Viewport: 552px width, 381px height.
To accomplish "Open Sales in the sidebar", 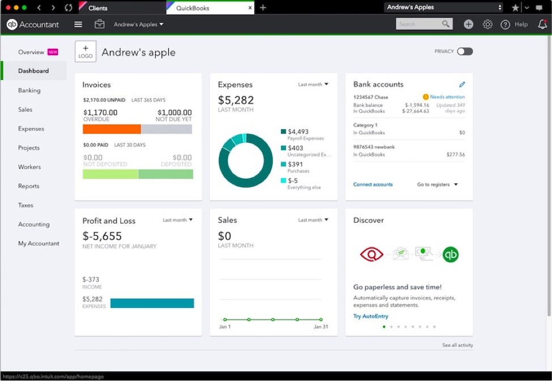I will [x=25, y=109].
